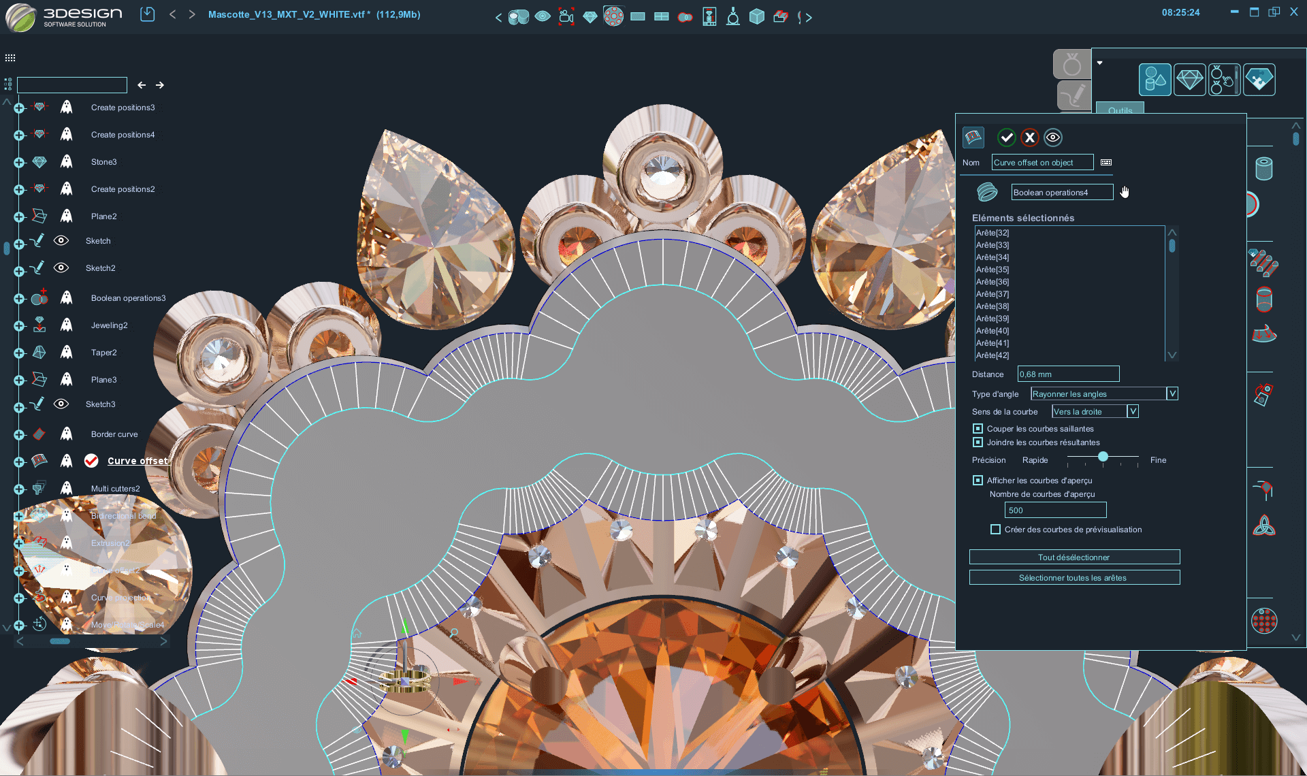This screenshot has height=776, width=1307.
Task: Click the cube primitive icon in top toolbar
Action: [x=757, y=16]
